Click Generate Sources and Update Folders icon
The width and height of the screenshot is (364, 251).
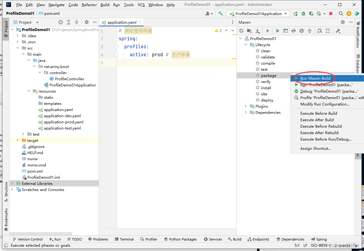(249, 31)
